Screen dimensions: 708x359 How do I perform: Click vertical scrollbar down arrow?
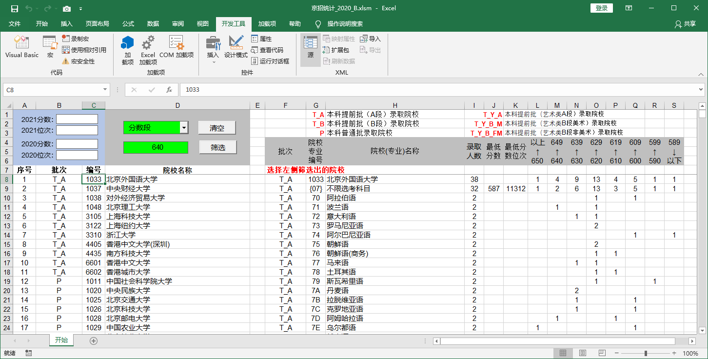pyautogui.click(x=702, y=330)
